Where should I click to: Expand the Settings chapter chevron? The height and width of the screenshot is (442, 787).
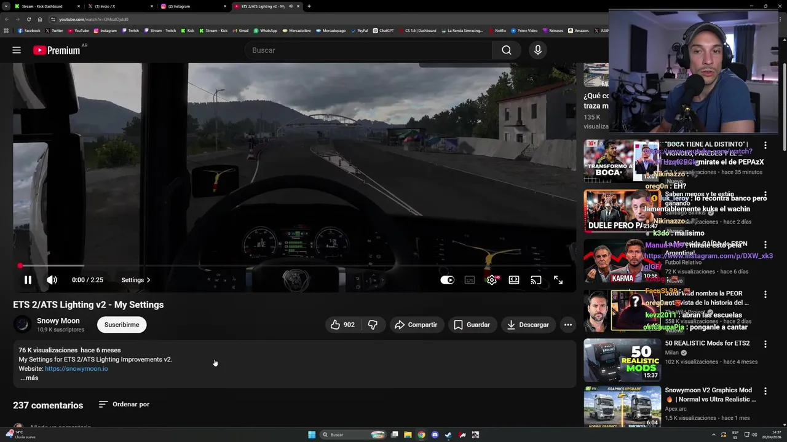[x=148, y=280]
